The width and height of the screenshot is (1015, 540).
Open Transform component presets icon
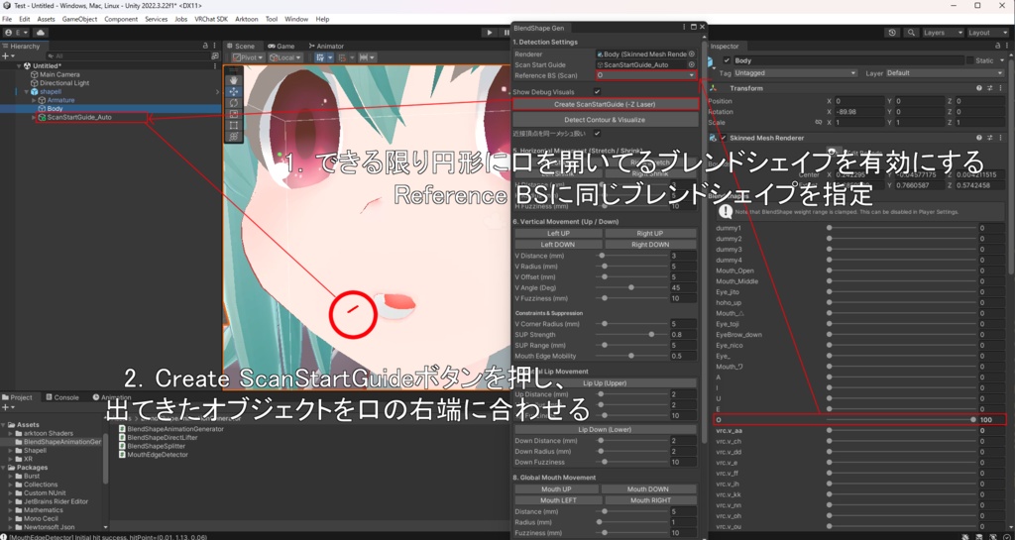coord(990,88)
